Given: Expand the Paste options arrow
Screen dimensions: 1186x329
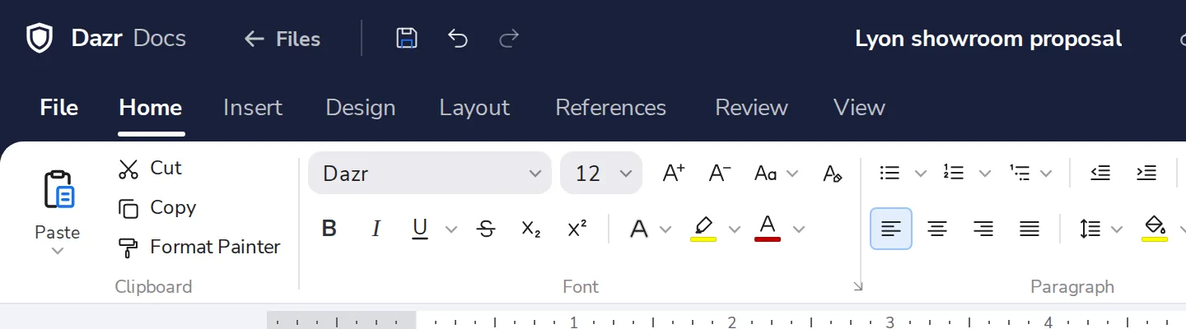Looking at the screenshot, I should point(58,251).
